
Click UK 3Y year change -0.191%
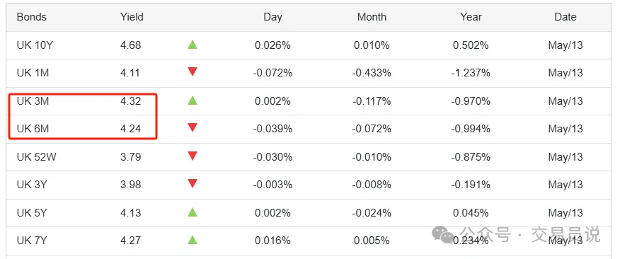tap(471, 185)
